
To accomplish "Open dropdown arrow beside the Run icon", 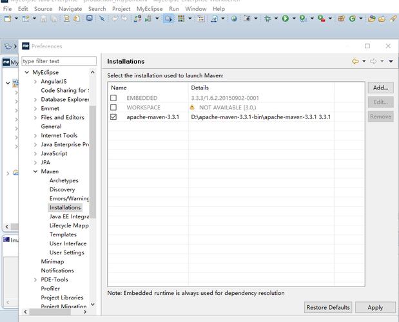I will point(294,19).
